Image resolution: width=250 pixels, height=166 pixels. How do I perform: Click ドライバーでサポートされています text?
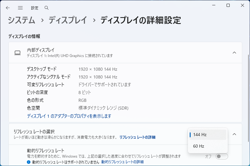[105, 85]
